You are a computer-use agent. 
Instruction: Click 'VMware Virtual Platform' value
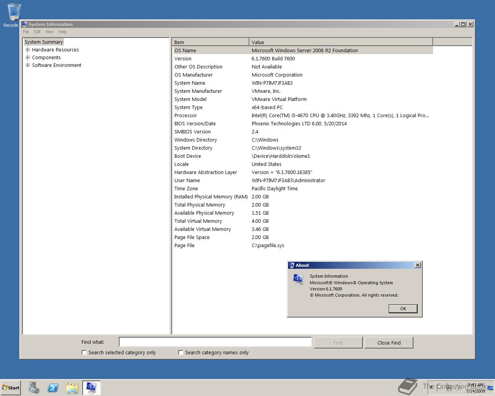(279, 99)
